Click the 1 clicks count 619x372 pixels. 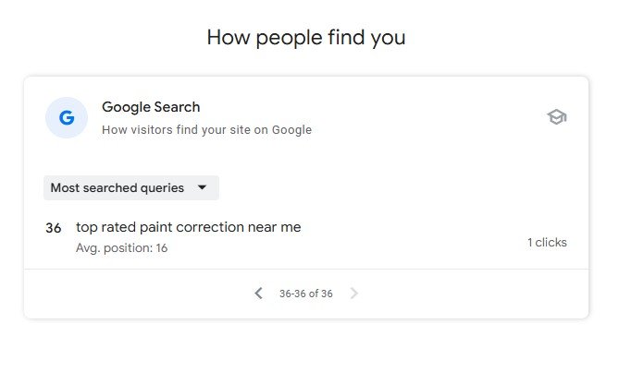click(547, 242)
